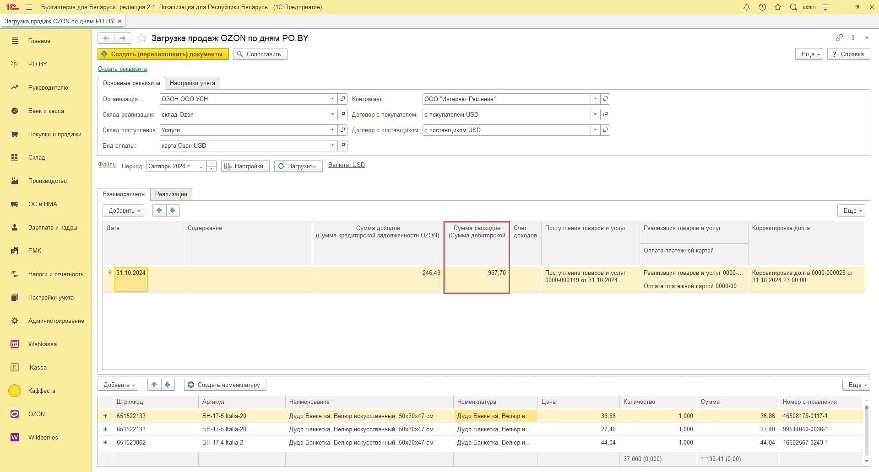Image resolution: width=879 pixels, height=472 pixels.
Task: Expand Контрагент dropdown list
Action: click(595, 99)
